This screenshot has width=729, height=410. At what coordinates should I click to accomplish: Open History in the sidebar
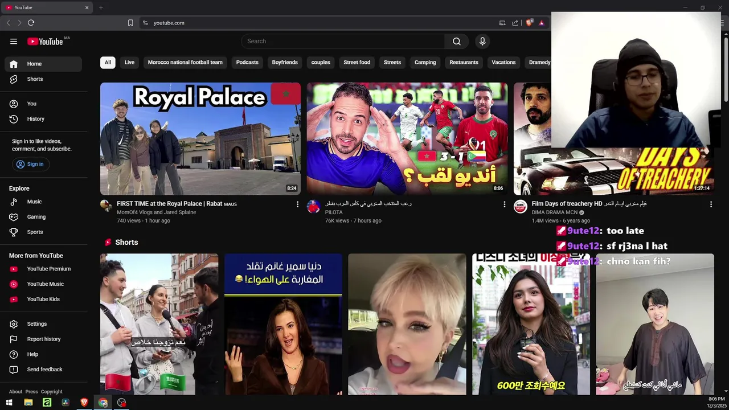point(43,119)
